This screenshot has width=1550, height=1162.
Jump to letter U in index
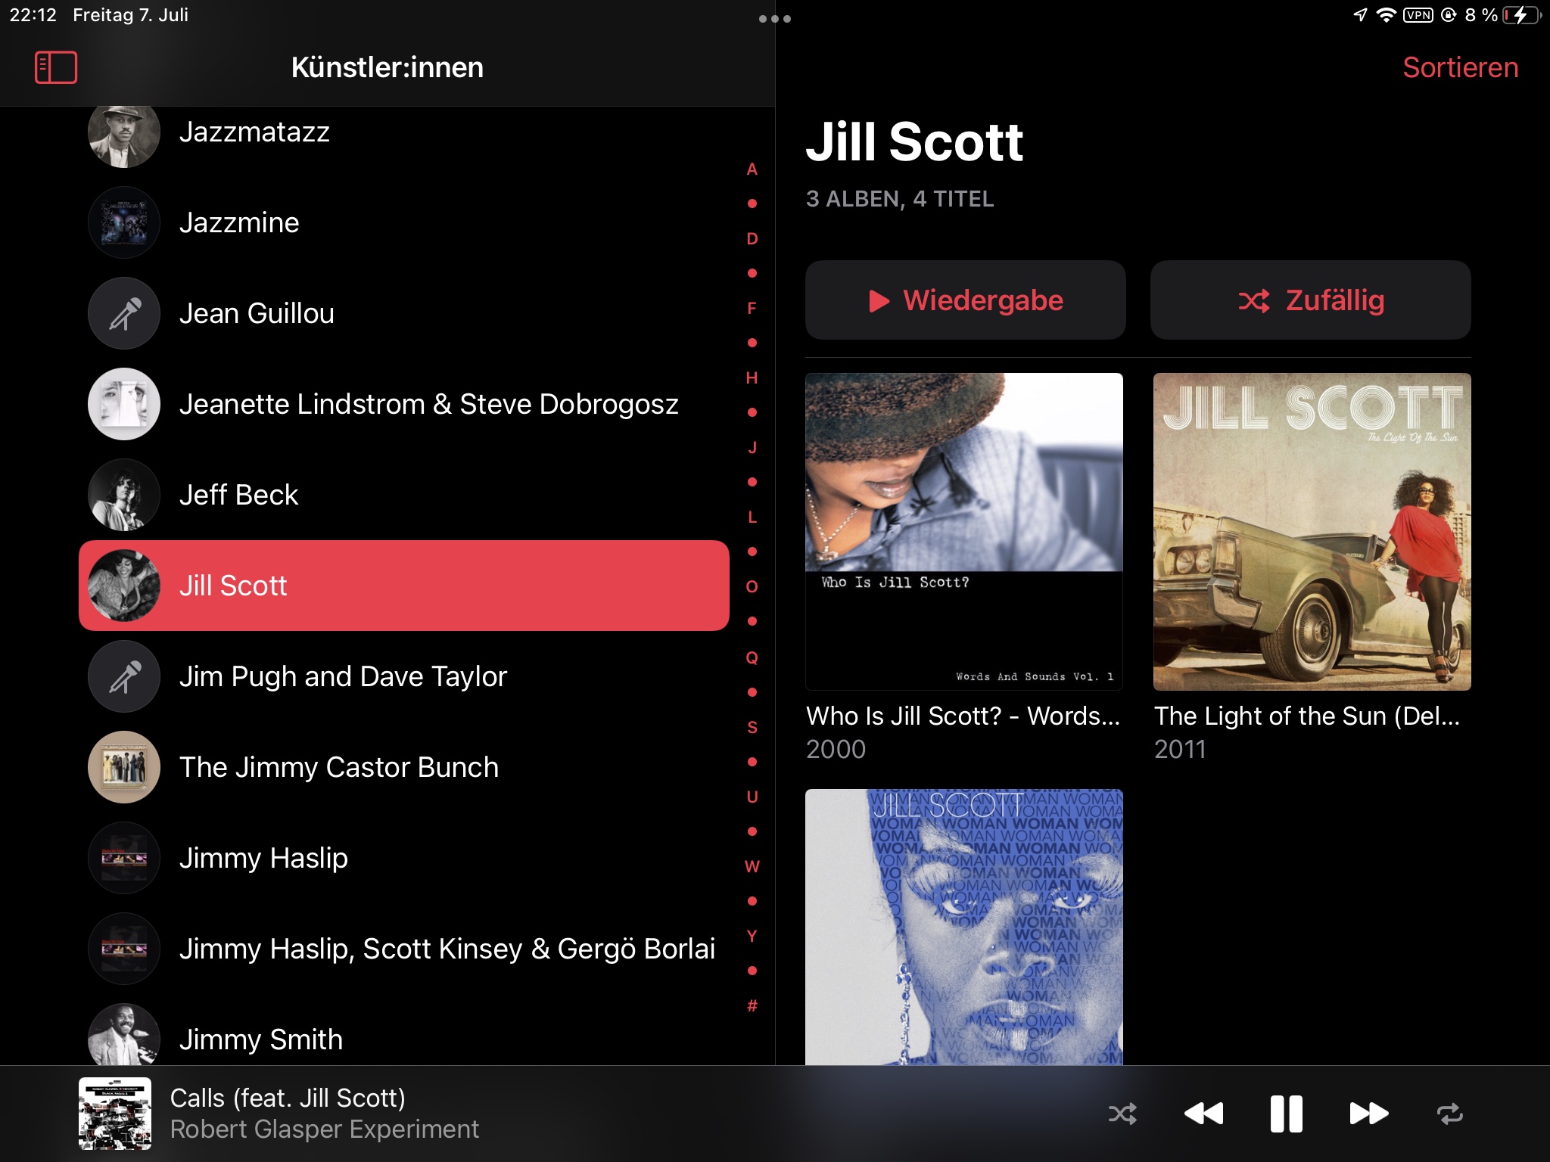tap(752, 797)
